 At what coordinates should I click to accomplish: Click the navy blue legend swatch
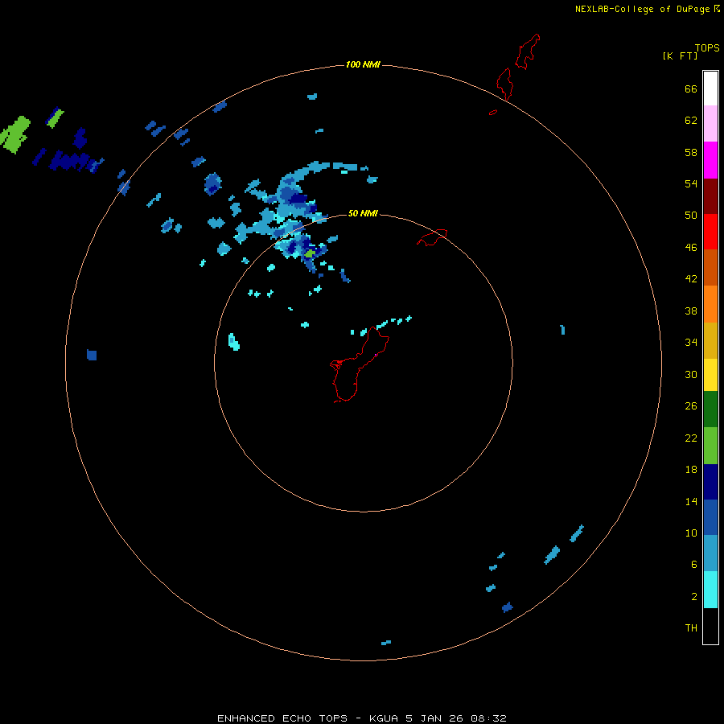click(710, 482)
